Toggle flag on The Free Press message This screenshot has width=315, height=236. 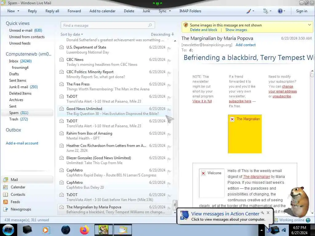[x=169, y=85]
